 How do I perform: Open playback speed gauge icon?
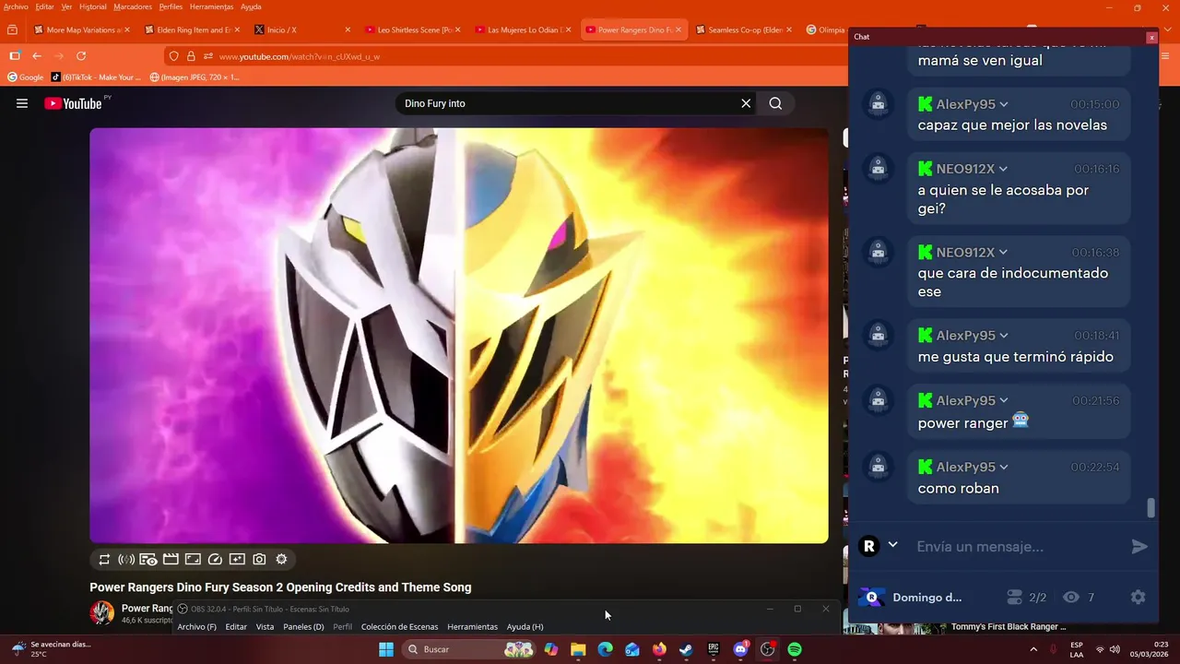point(215,559)
